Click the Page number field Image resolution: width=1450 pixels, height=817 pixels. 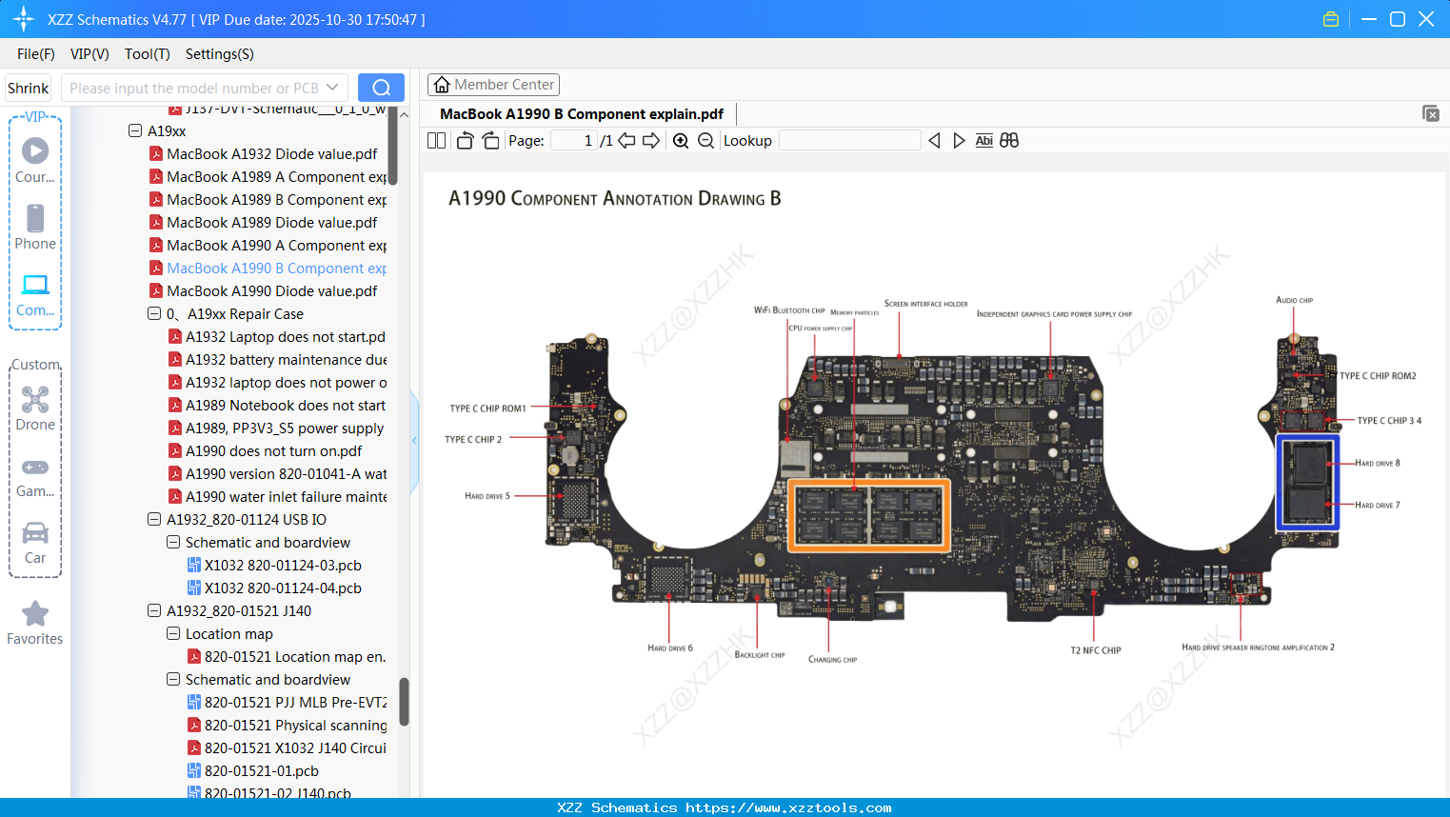tap(574, 141)
